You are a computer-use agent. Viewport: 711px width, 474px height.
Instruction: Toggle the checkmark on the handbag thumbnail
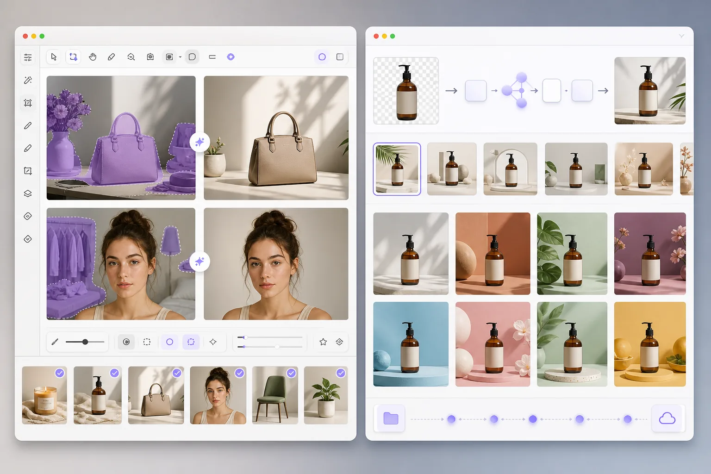click(x=177, y=373)
